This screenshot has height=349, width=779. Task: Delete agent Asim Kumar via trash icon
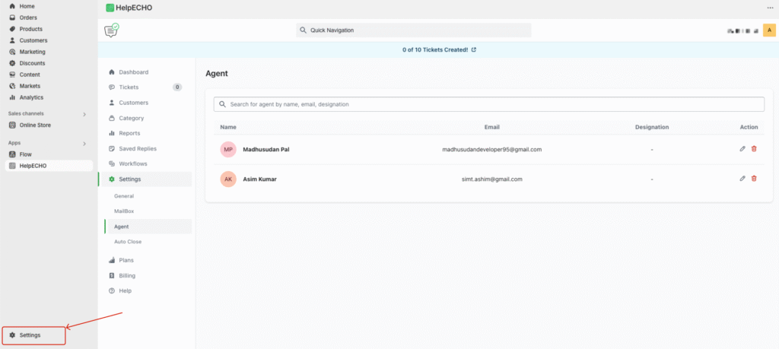click(754, 179)
